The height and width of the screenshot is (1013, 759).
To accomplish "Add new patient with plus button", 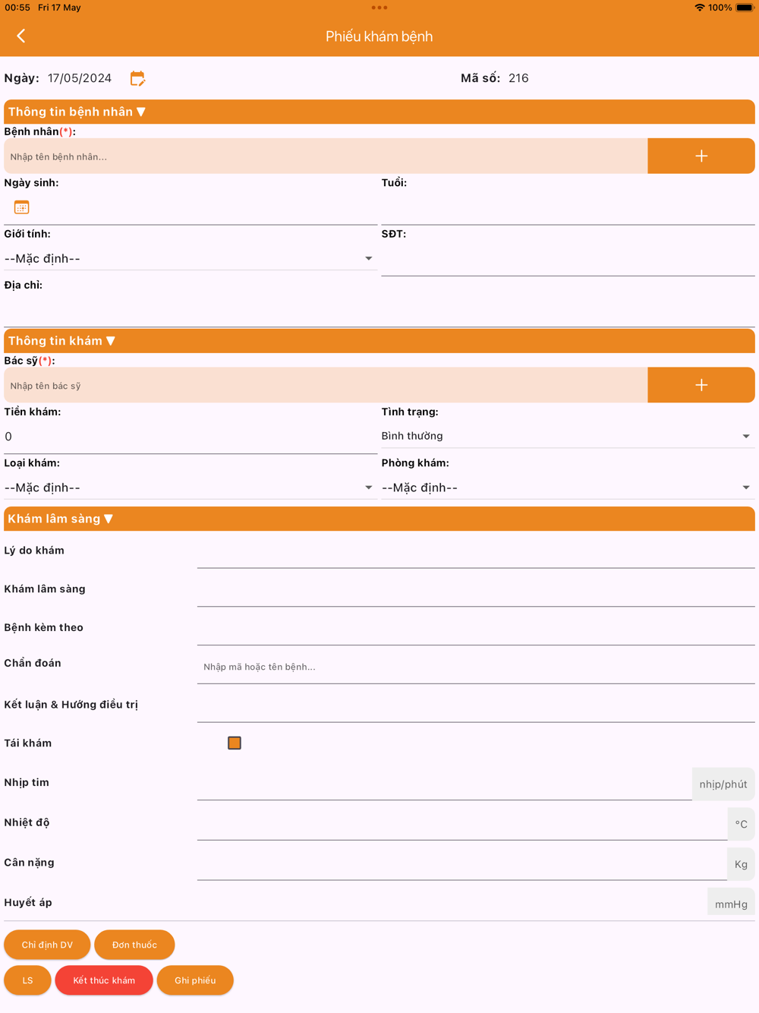I will tap(701, 156).
